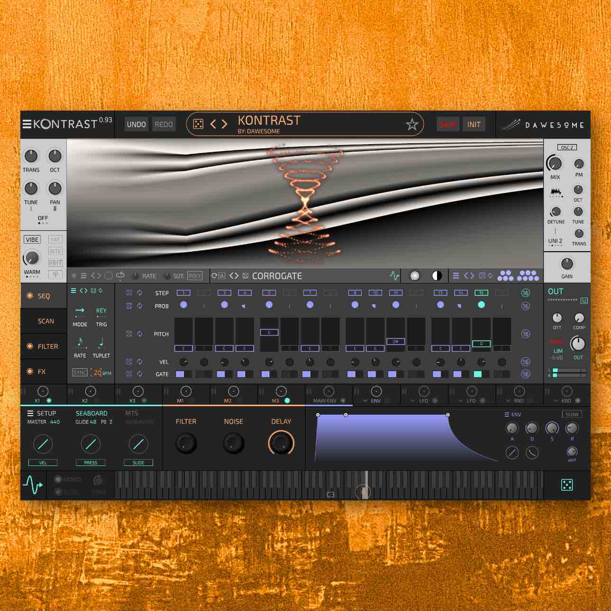Toggle the POLY button
611x611 pixels.
point(195,275)
